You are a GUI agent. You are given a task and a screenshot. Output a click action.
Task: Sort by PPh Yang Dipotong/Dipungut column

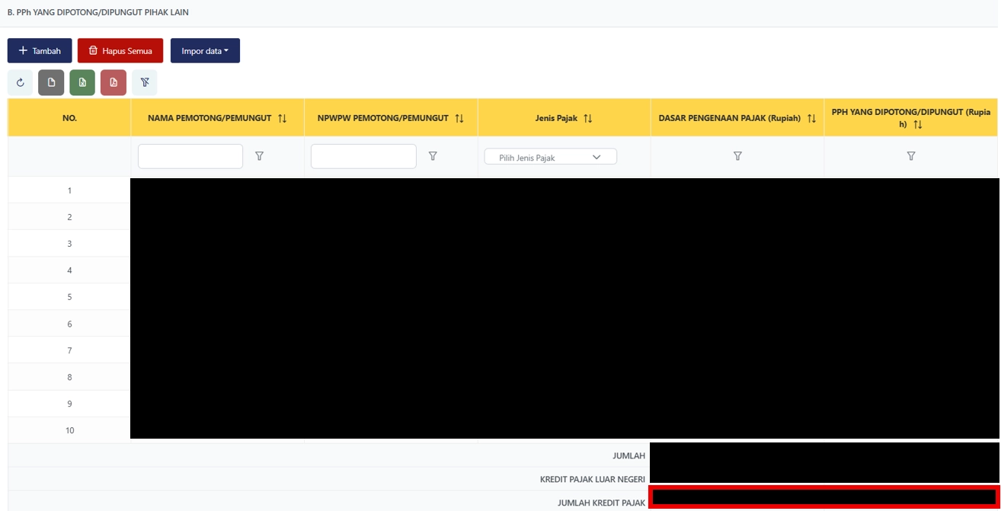coord(918,125)
